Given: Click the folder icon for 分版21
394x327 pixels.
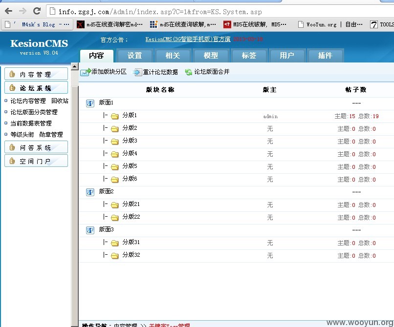Looking at the screenshot, I should pos(115,205).
